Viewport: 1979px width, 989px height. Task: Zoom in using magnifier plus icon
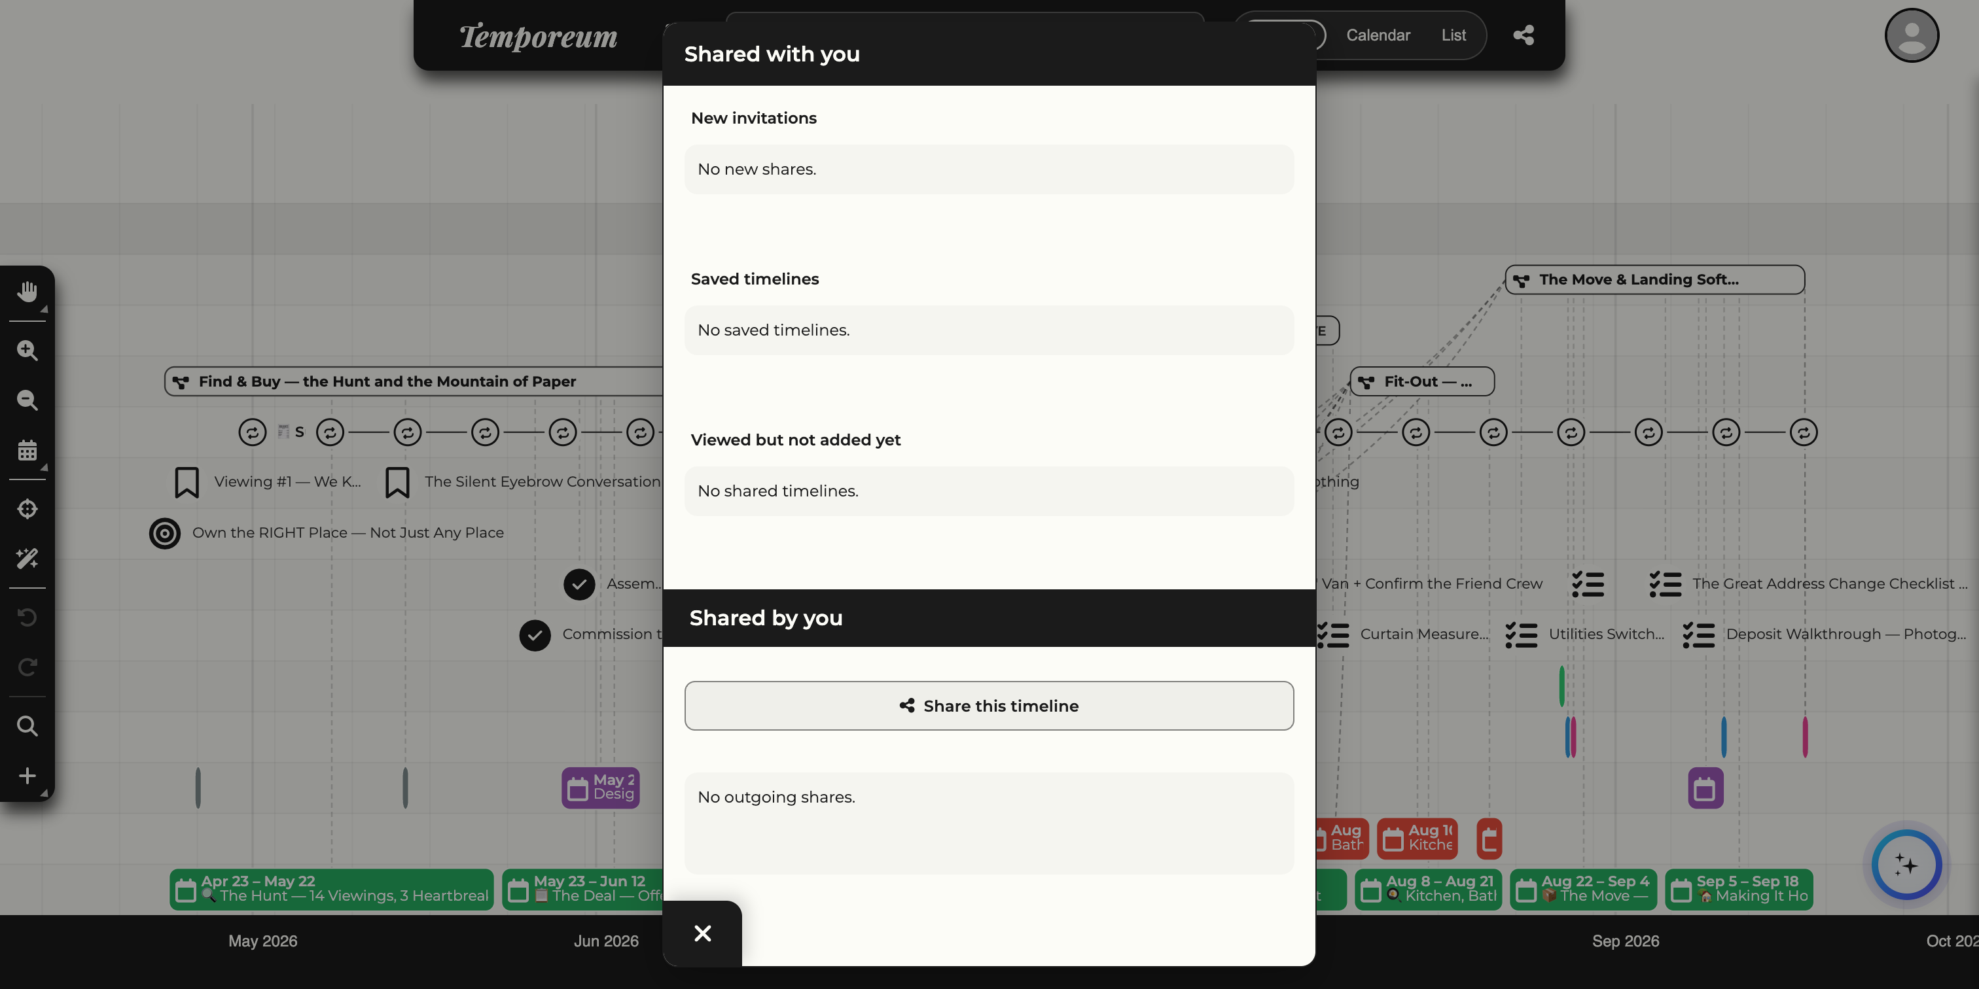click(27, 350)
